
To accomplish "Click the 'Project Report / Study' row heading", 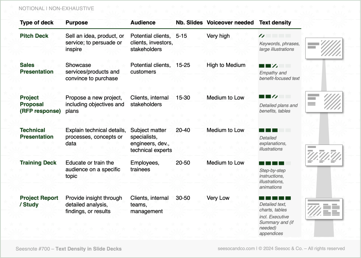I will [39, 201].
